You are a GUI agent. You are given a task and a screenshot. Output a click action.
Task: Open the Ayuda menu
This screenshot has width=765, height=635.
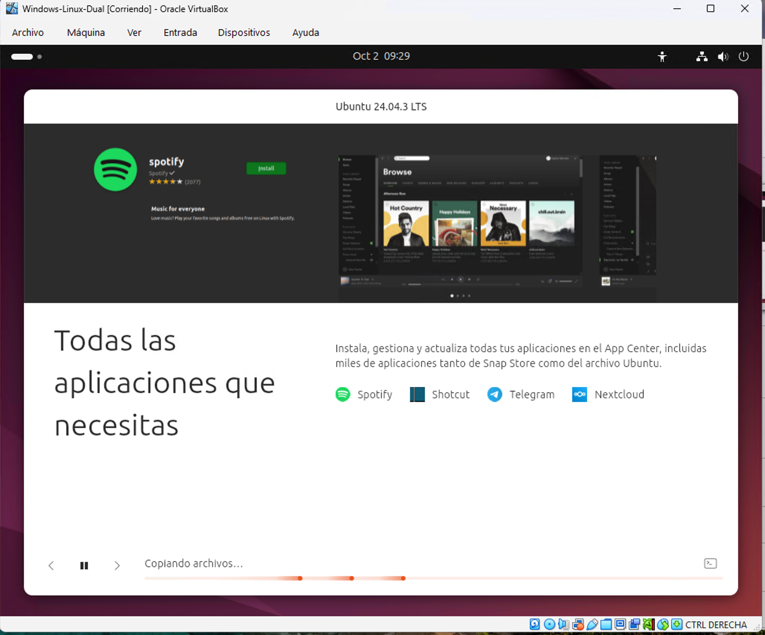click(x=305, y=33)
